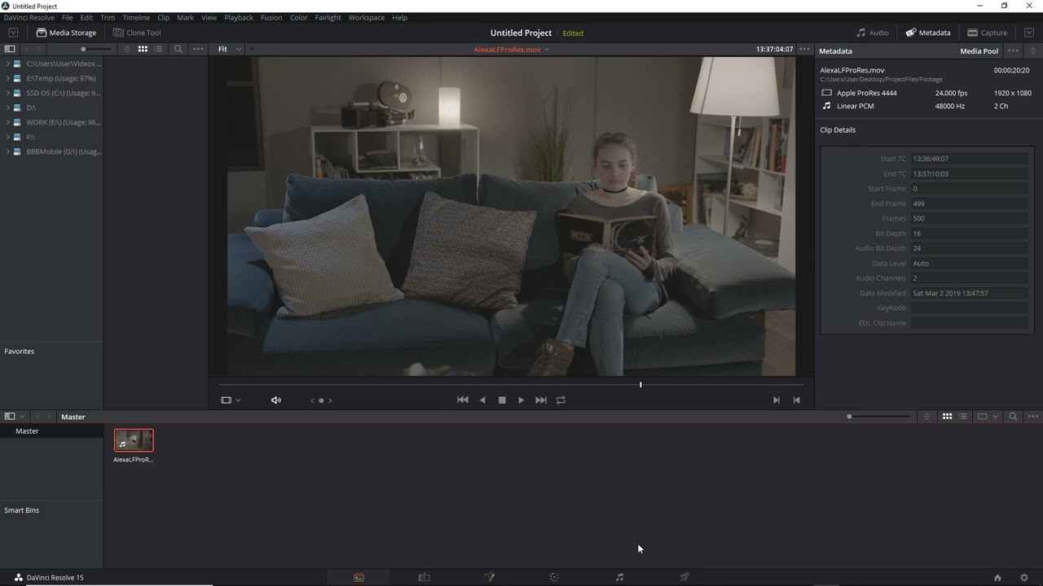
Task: Expand the E:\Temp drive
Action: point(7,78)
